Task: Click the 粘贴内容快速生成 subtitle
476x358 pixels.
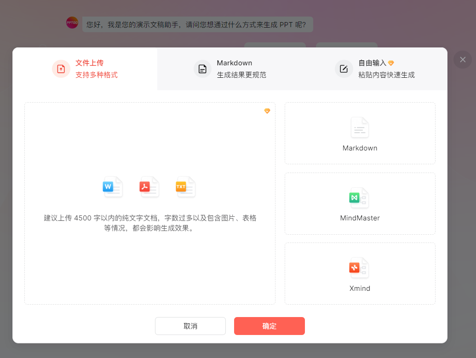Action: pos(386,75)
